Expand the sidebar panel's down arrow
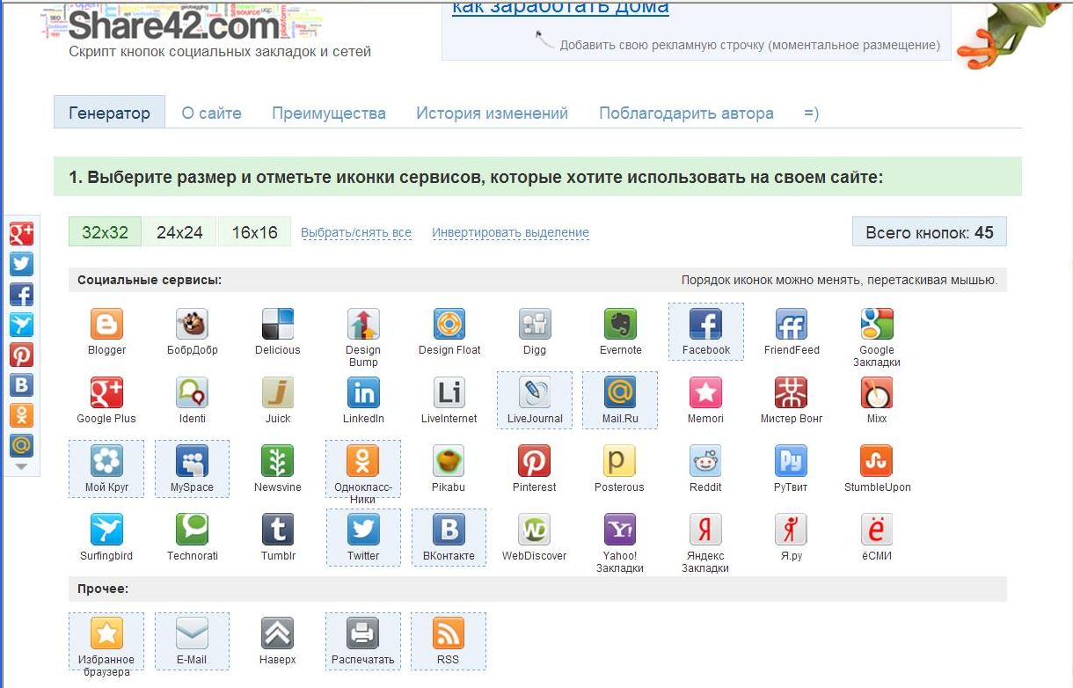Image resolution: width=1073 pixels, height=688 pixels. 21,467
